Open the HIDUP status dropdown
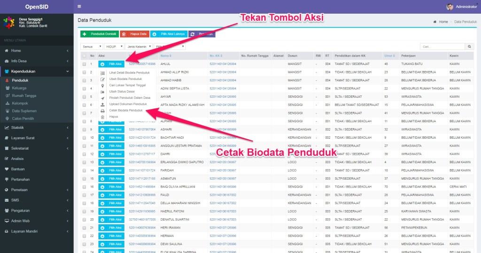 (x=114, y=47)
